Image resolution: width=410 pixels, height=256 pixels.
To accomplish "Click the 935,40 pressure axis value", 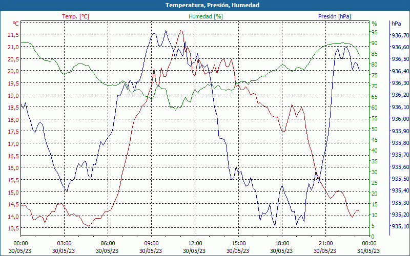I will (400, 190).
